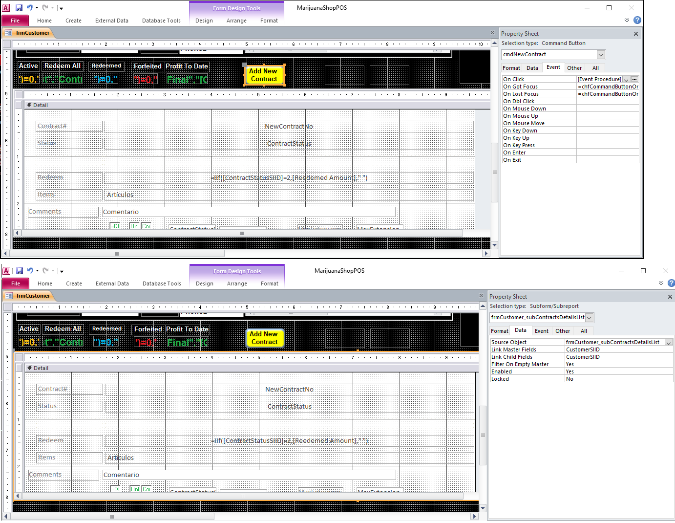This screenshot has height=523, width=675.
Task: Click Redo arrow in upper window toolbar
Action: click(x=45, y=8)
